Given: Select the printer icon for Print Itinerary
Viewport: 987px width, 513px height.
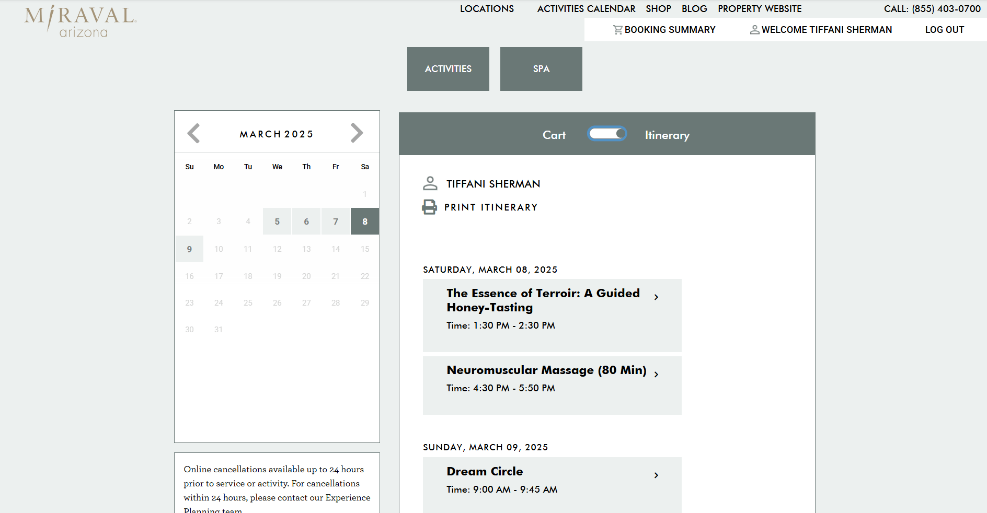Looking at the screenshot, I should (430, 206).
